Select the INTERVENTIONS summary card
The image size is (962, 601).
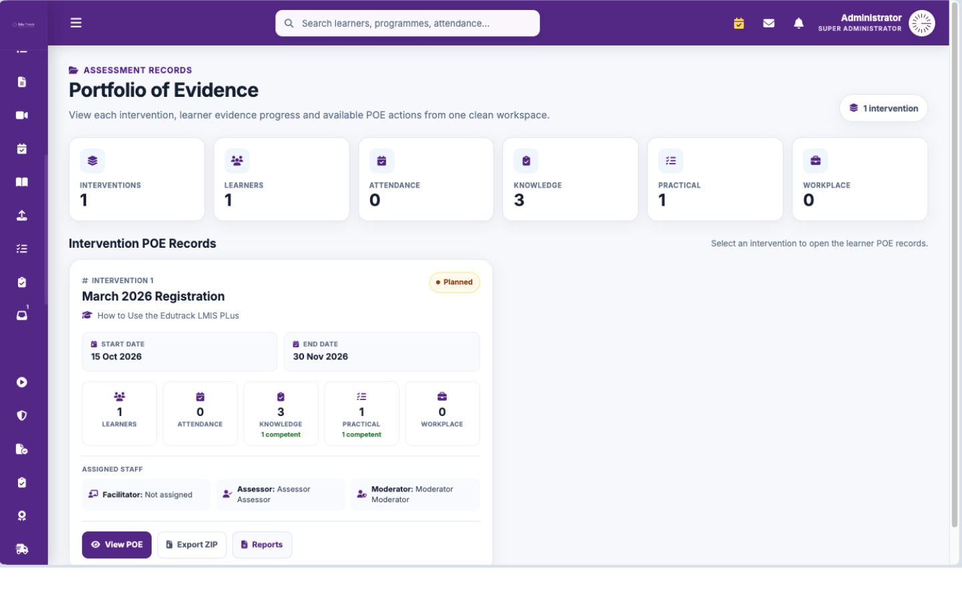point(137,179)
